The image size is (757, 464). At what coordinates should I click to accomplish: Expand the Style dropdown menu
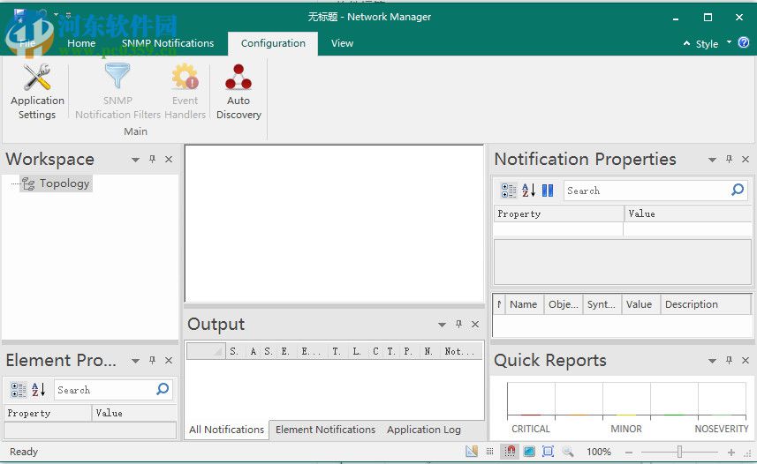point(729,42)
